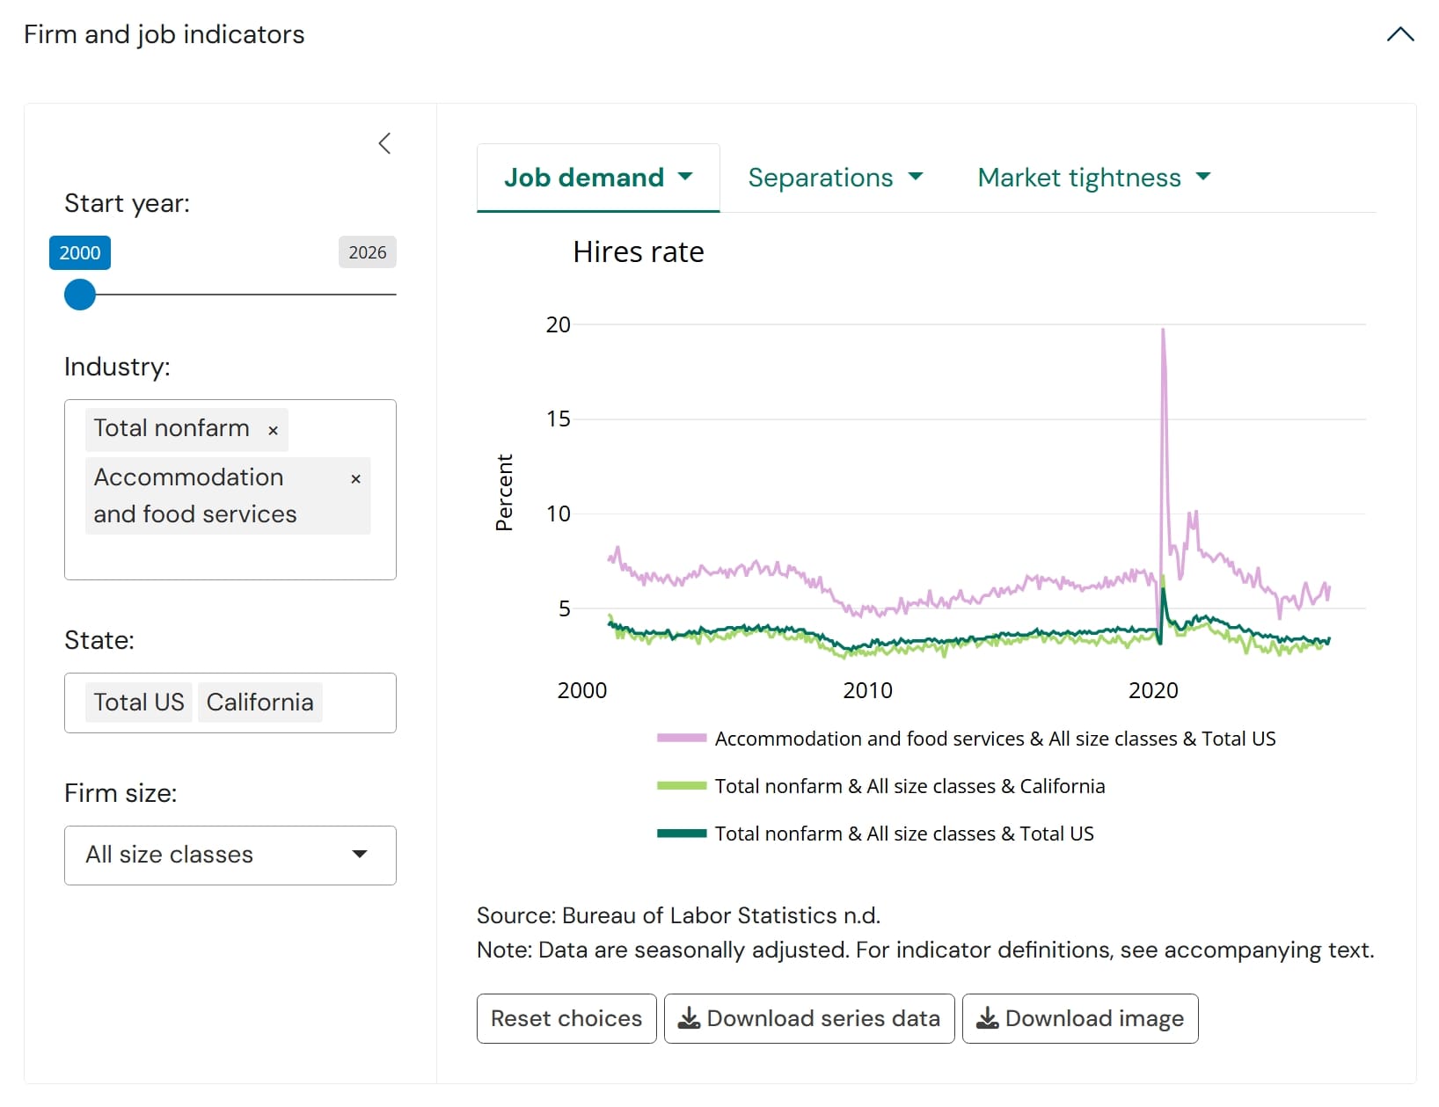Select the California state tag

(260, 703)
